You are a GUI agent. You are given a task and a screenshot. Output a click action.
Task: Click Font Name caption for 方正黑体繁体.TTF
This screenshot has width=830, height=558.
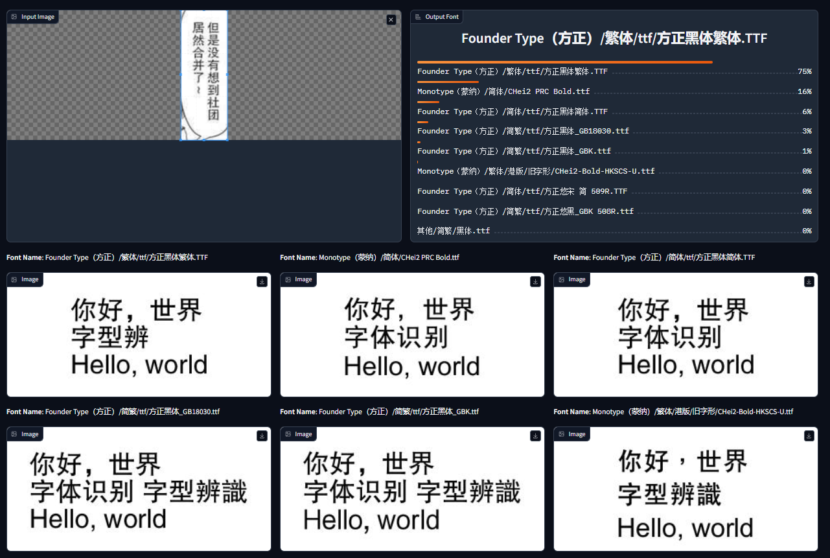point(107,257)
